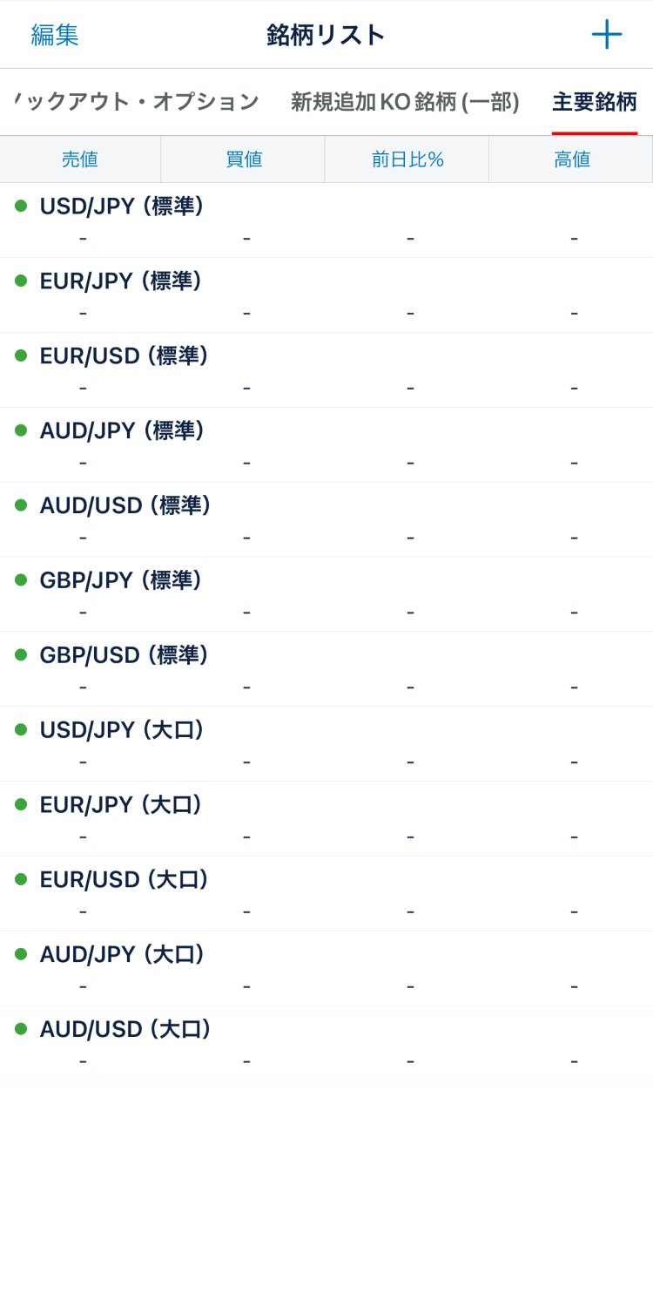Select USD/JPY (大口) in the list
Viewport: 653px width, 1307px height.
(x=122, y=731)
